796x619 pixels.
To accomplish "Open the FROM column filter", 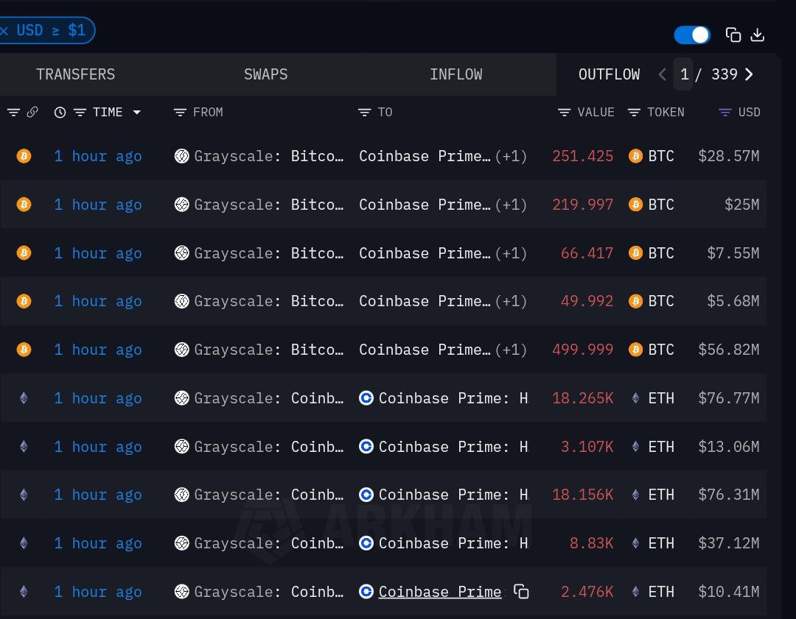I will pyautogui.click(x=180, y=112).
